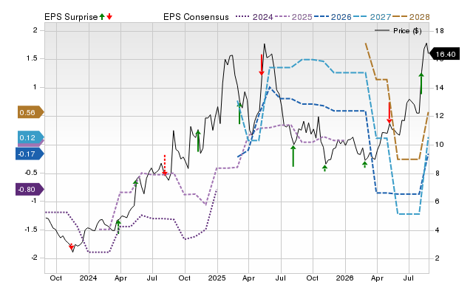
Task: Click the small green arrow near November 2025
Action: point(325,168)
